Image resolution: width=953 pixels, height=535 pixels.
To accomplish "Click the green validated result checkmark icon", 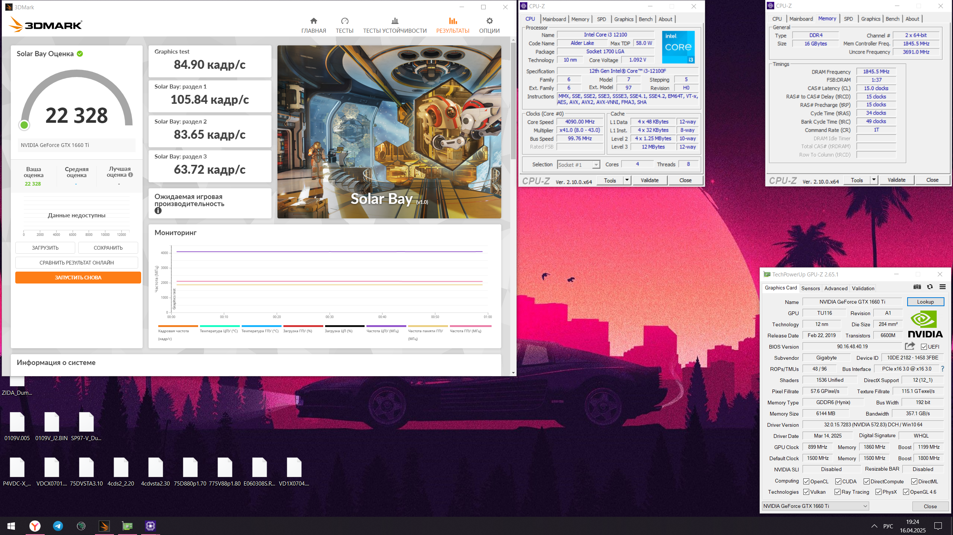I will tap(80, 54).
